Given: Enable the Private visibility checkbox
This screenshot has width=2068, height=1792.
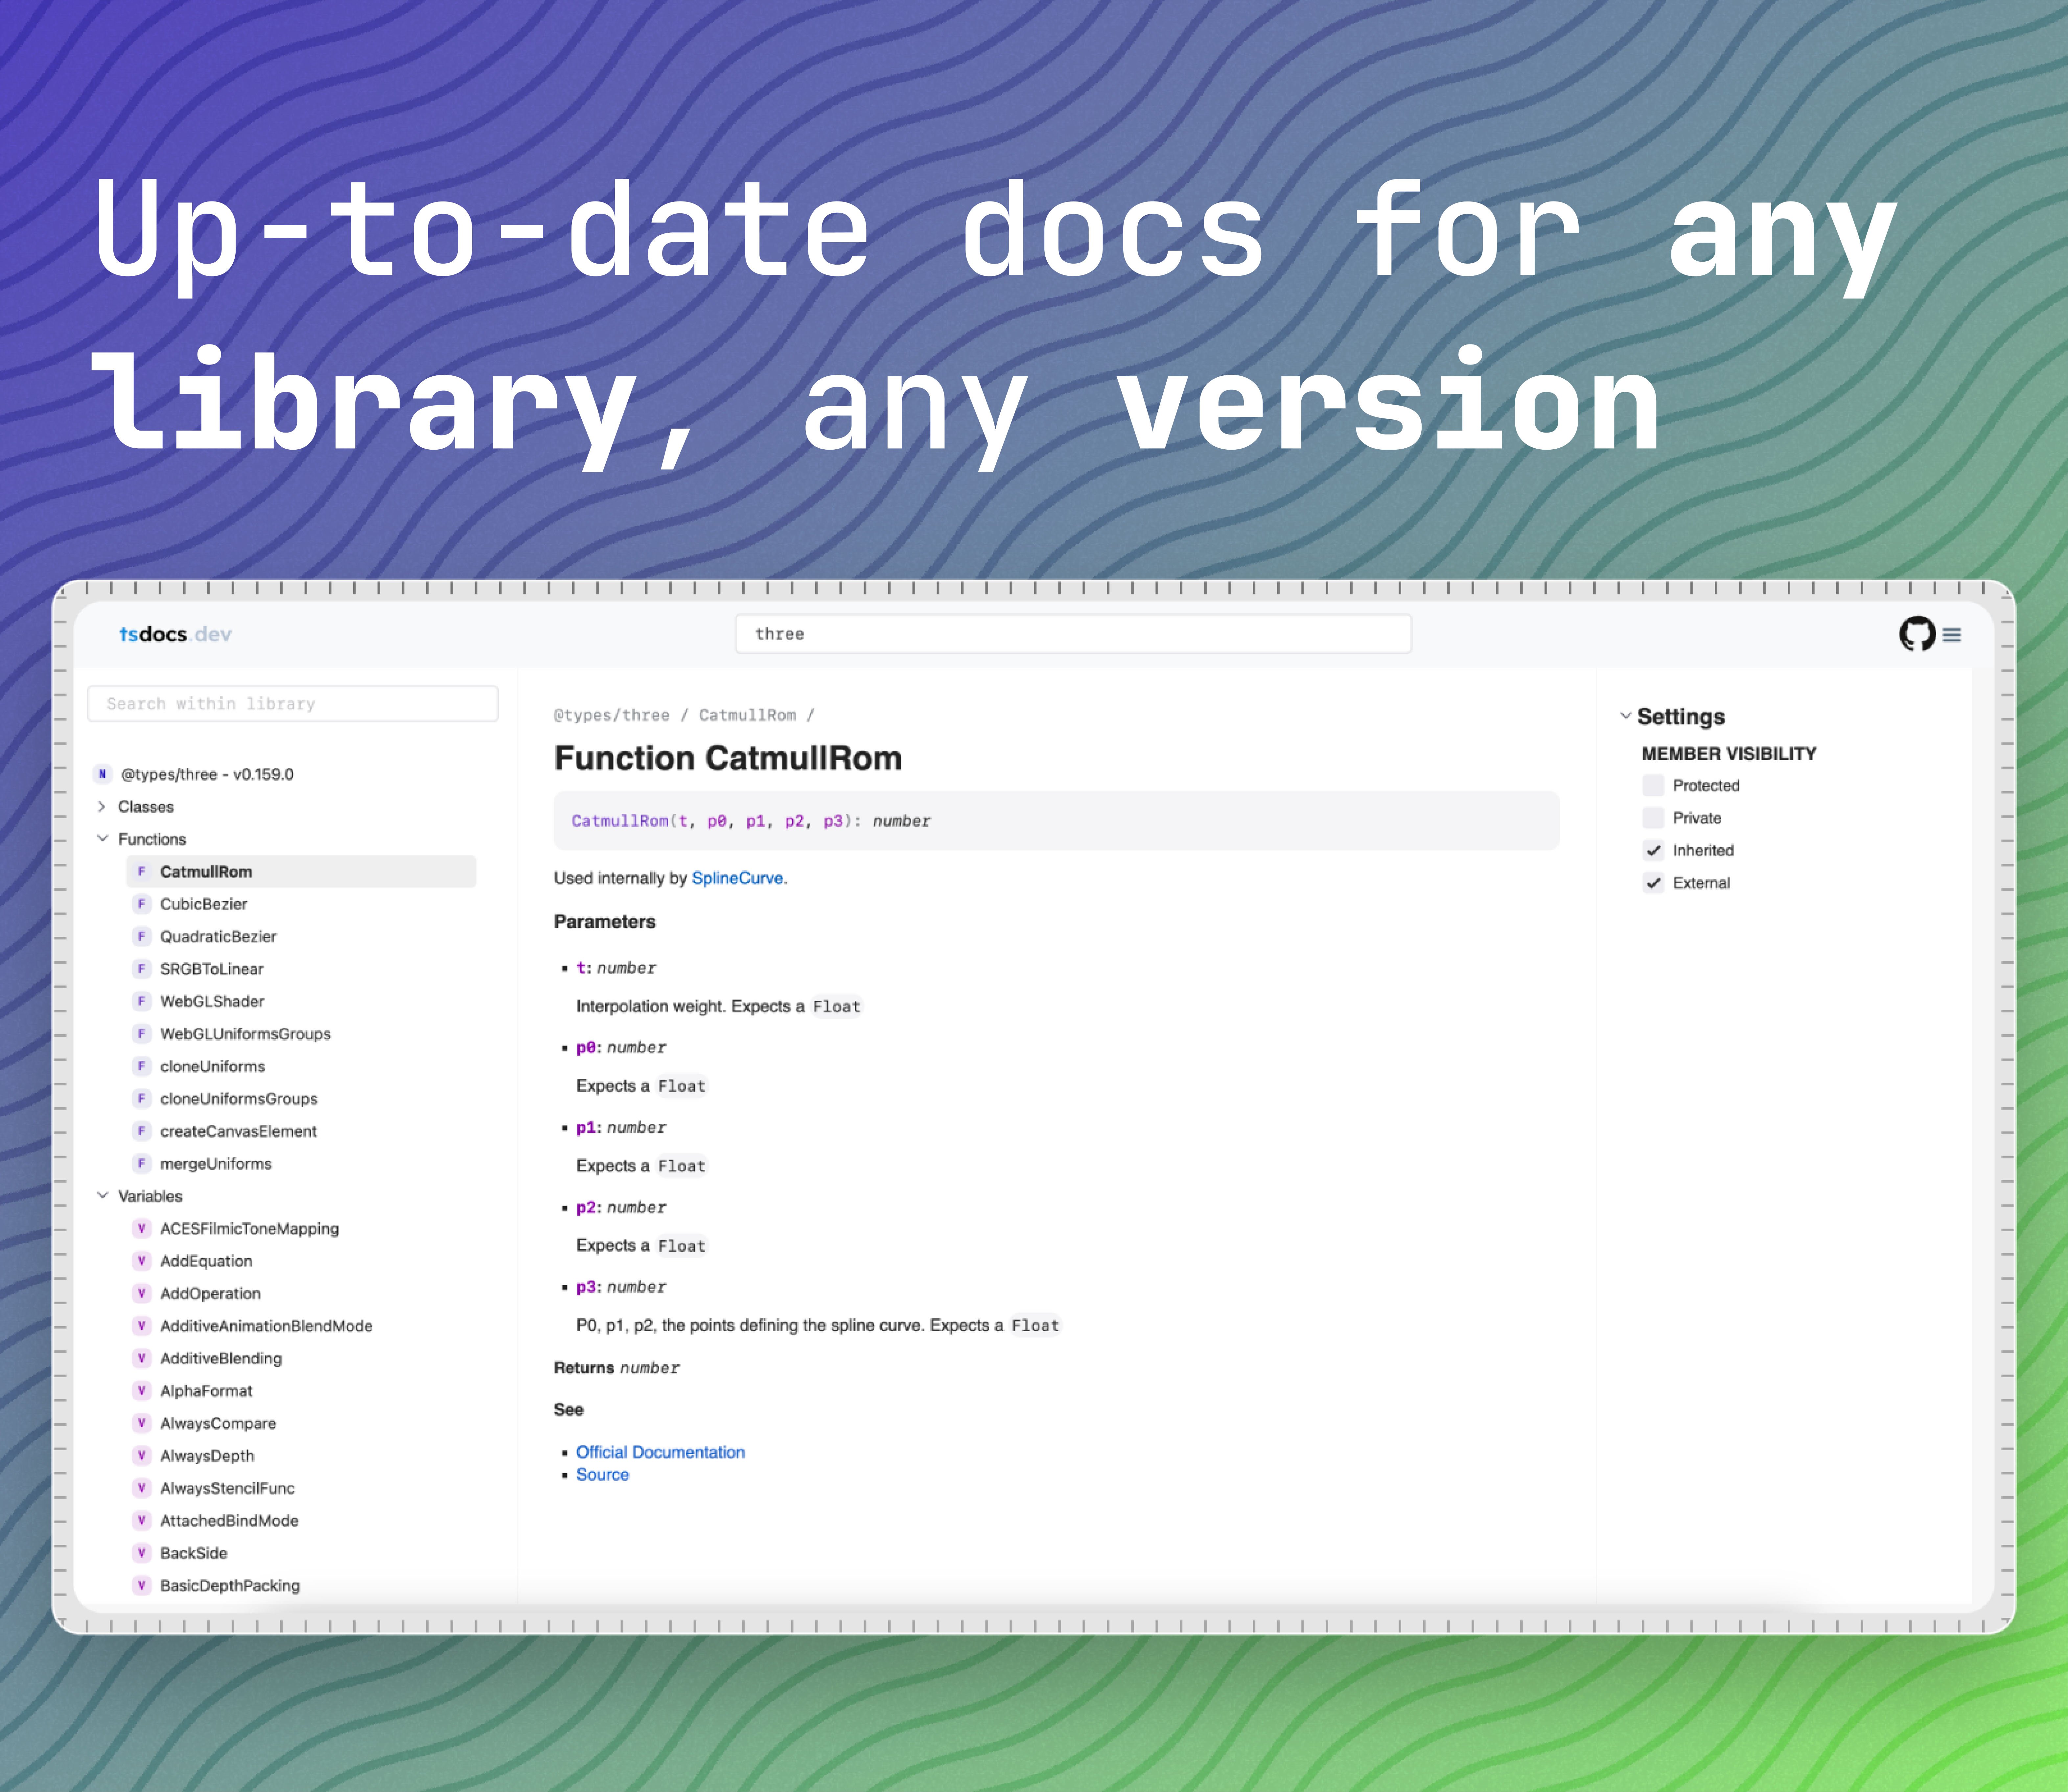Looking at the screenshot, I should click(1653, 818).
